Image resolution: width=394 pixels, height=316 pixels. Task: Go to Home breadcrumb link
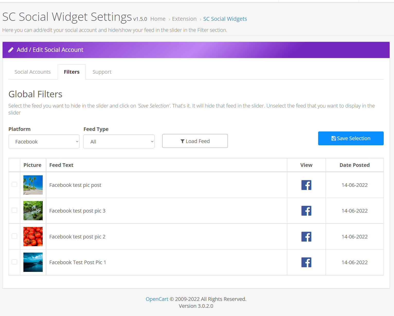pyautogui.click(x=158, y=19)
